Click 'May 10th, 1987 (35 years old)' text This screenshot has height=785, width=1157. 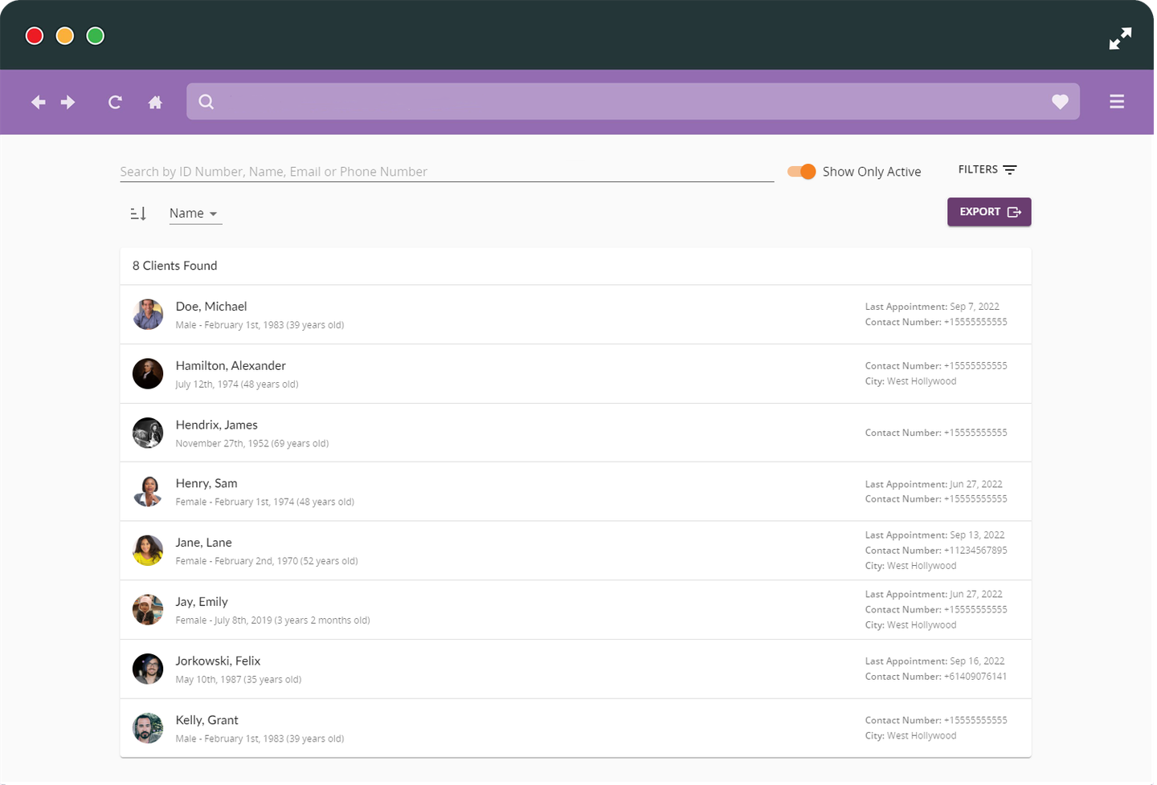click(x=239, y=680)
